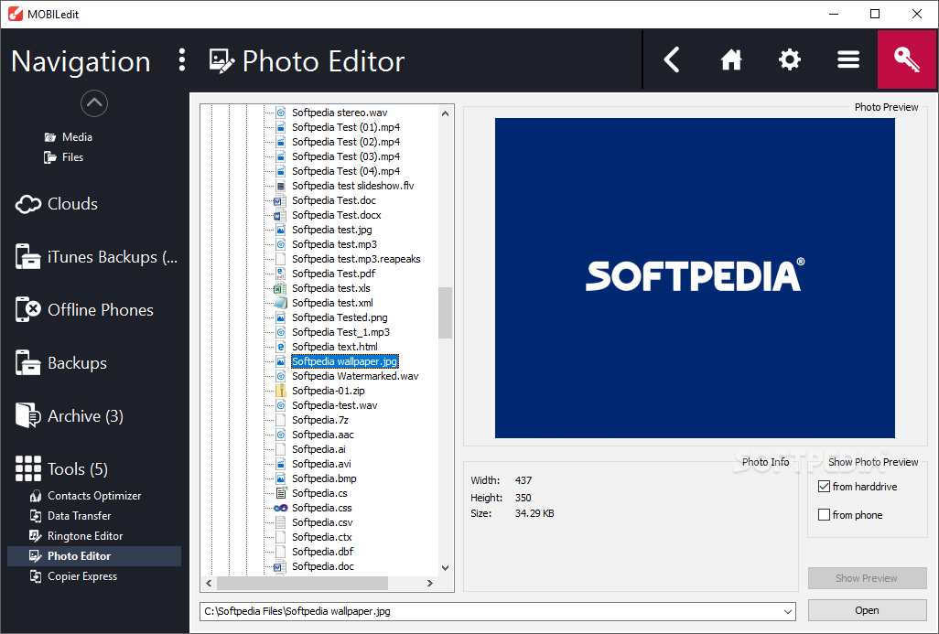Click the Archive (3) section
Viewport: 939px width, 634px height.
click(x=86, y=416)
